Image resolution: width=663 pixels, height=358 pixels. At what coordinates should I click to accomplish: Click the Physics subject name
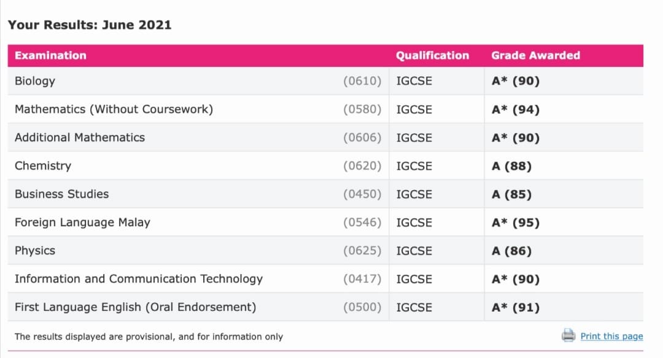(35, 250)
